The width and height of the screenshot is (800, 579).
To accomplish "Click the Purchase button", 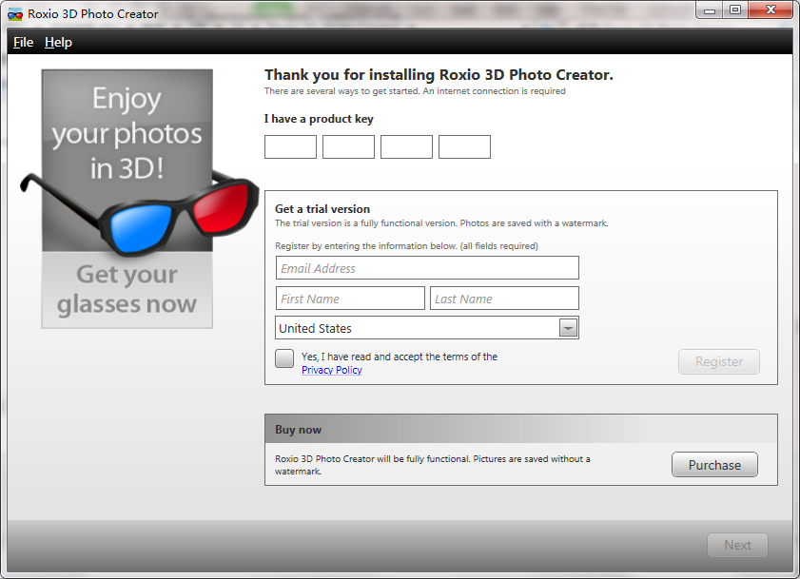I will pyautogui.click(x=714, y=465).
